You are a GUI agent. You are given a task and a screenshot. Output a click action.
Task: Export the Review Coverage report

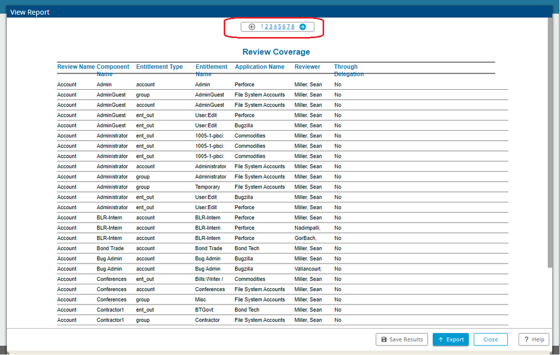pos(451,339)
